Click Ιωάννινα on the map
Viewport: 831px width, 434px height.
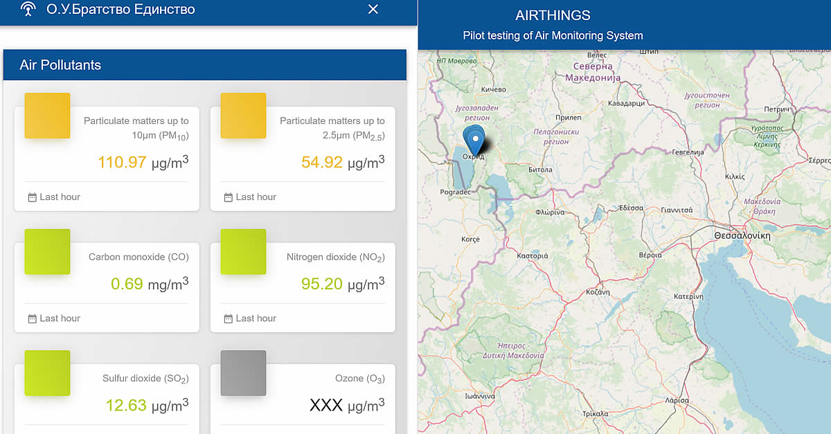click(479, 396)
